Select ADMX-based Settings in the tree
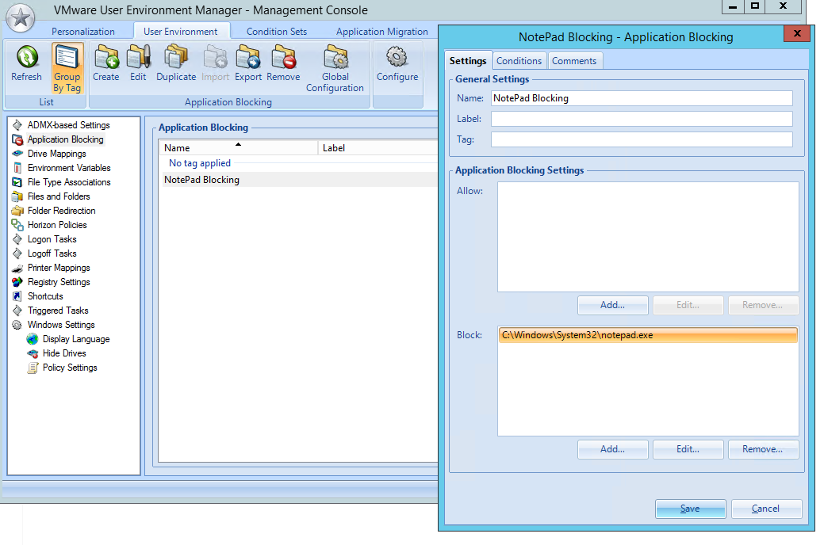 pyautogui.click(x=68, y=125)
